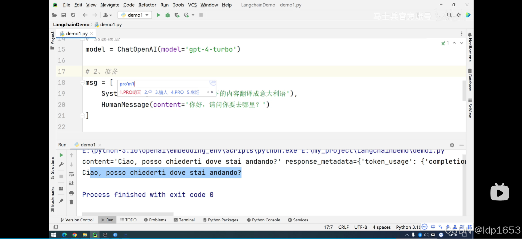The height and width of the screenshot is (239, 522).
Task: Pin the Run tab
Action: (61, 201)
